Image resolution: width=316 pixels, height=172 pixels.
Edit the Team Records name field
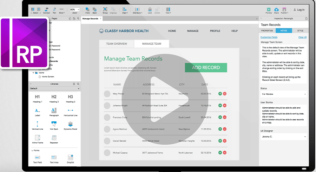[x=284, y=25]
